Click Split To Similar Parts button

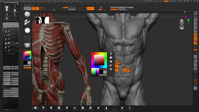(x=11, y=91)
